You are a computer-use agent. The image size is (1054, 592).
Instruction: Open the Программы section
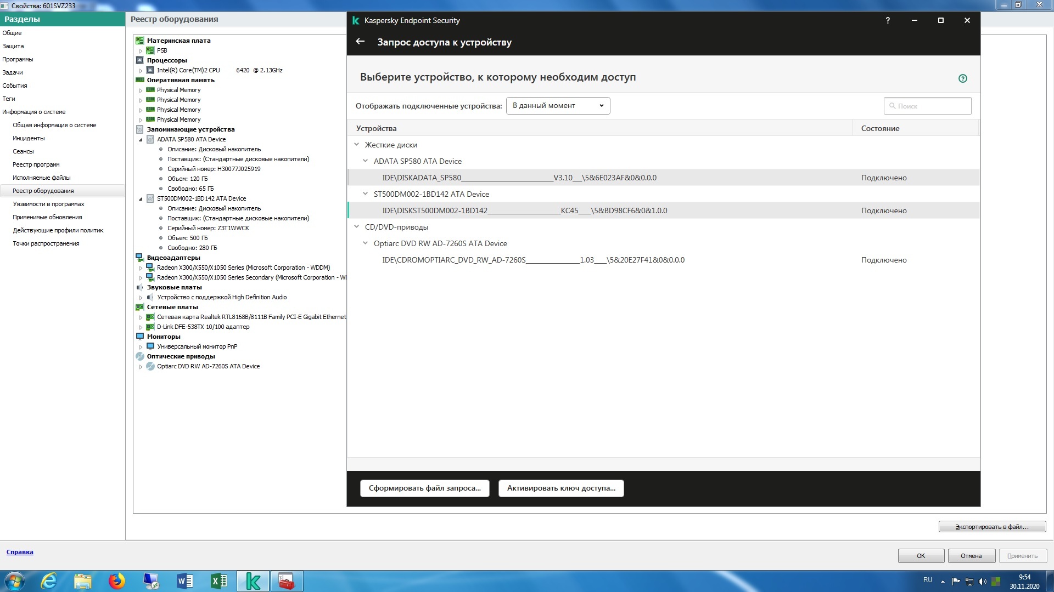18,59
